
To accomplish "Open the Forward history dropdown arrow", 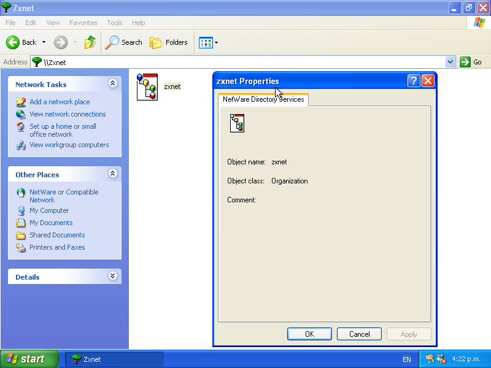I will pyautogui.click(x=75, y=42).
